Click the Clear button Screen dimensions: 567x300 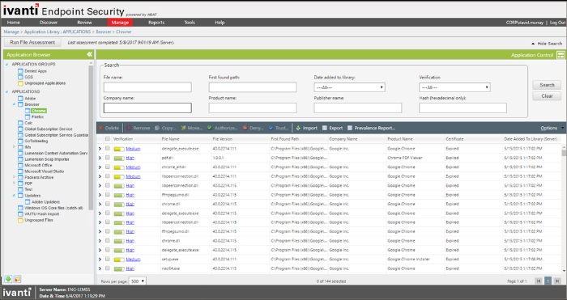tap(547, 96)
